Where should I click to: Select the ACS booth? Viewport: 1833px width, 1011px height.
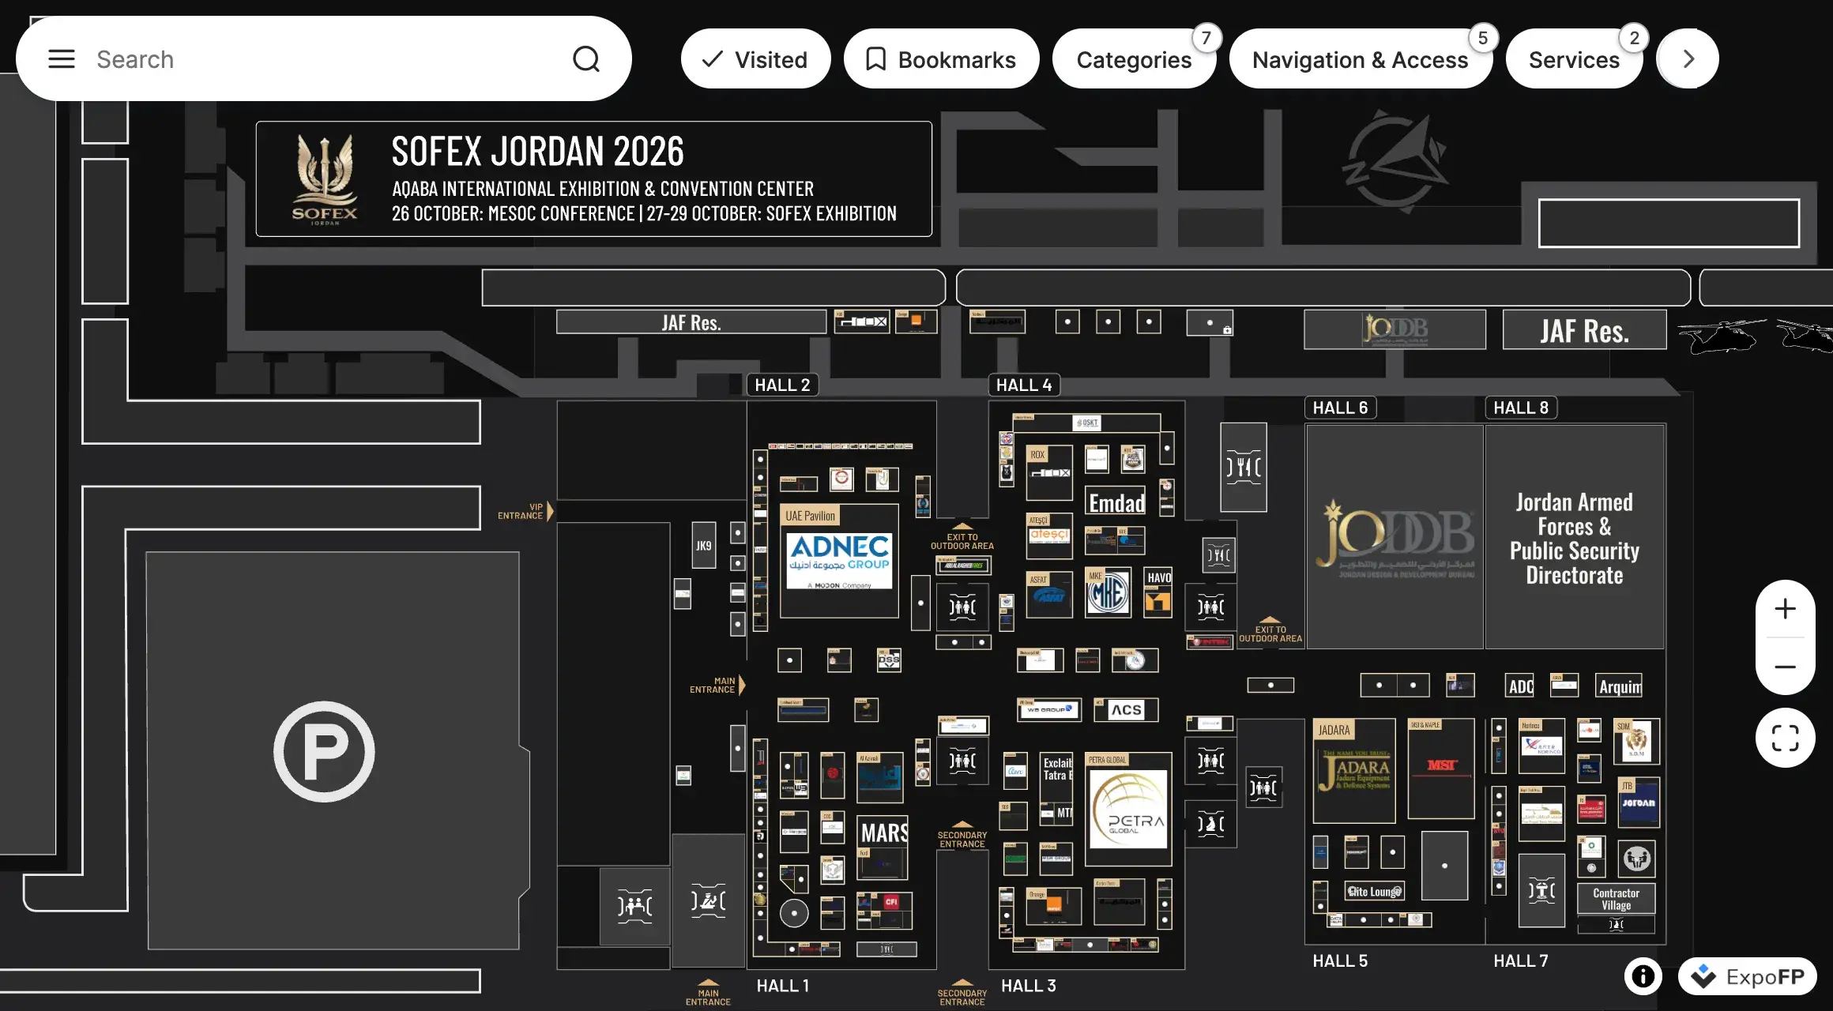pos(1126,709)
